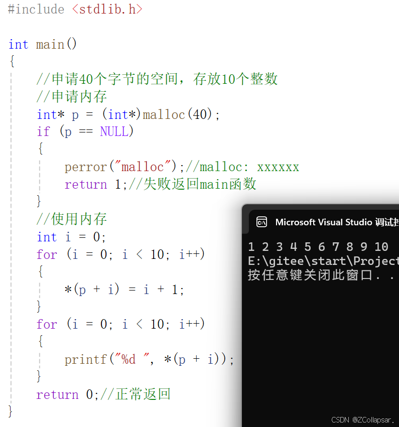Click the comment '//正常返回'

pyautogui.click(x=136, y=394)
